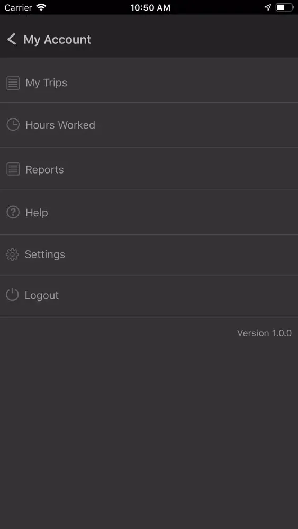Screen dimensions: 298x529
Task: Tap the Wi-Fi icon in status bar
Action: [x=41, y=7]
